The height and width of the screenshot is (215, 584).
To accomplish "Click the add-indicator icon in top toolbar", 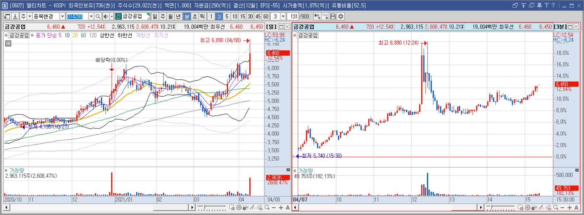I will tap(317, 16).
